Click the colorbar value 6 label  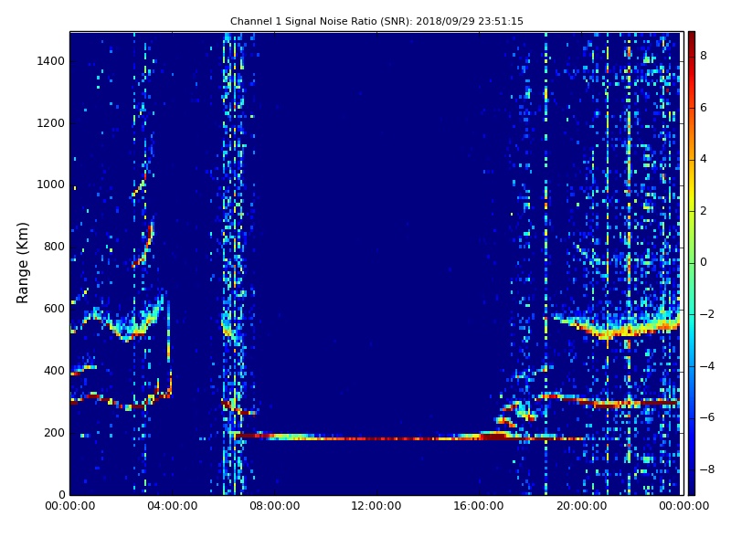tap(704, 108)
